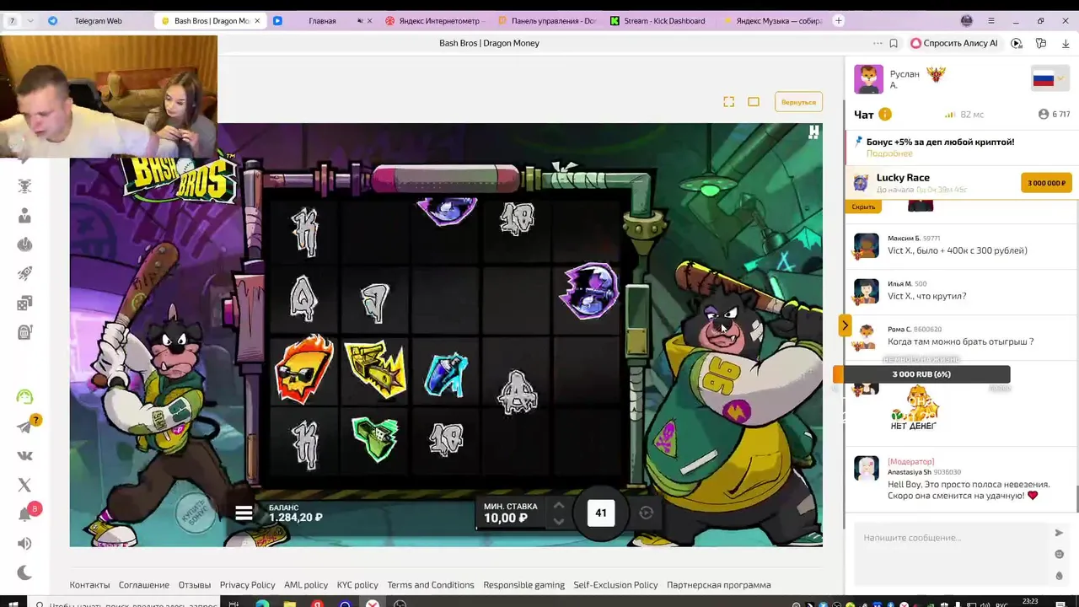
Task: Open the green support headset icon
Action: pyautogui.click(x=24, y=396)
